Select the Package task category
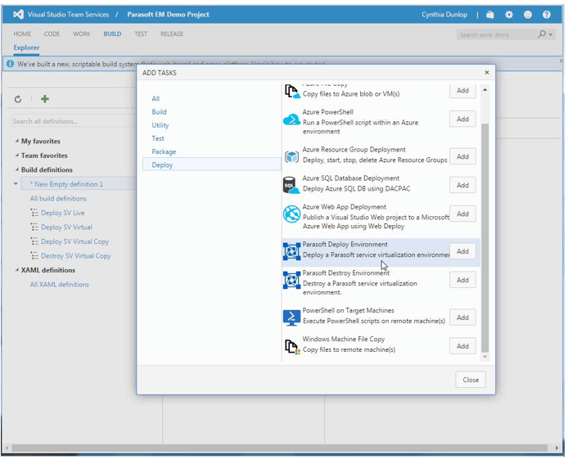568x459 pixels. pyautogui.click(x=164, y=151)
